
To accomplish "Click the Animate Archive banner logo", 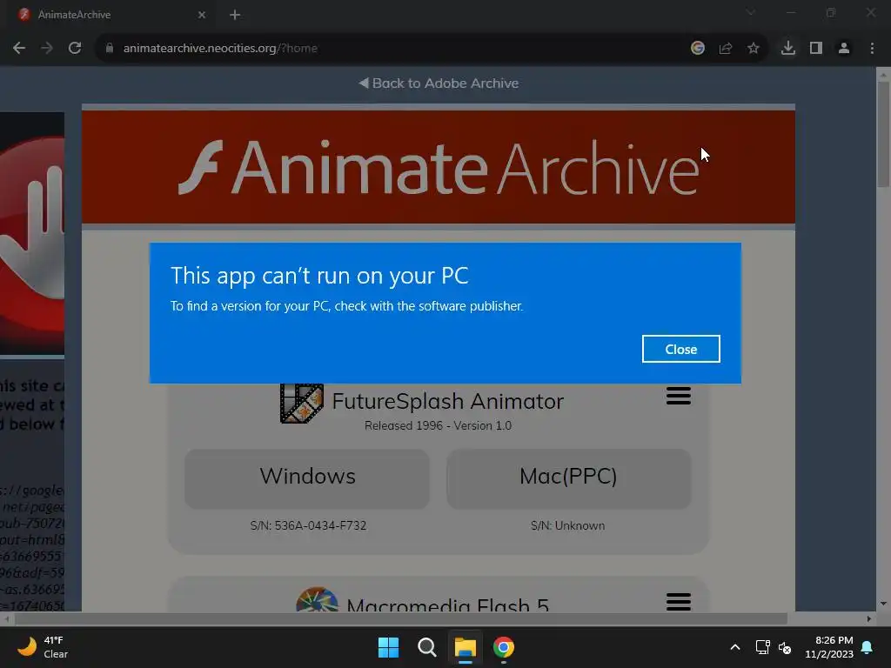I will click(x=439, y=167).
